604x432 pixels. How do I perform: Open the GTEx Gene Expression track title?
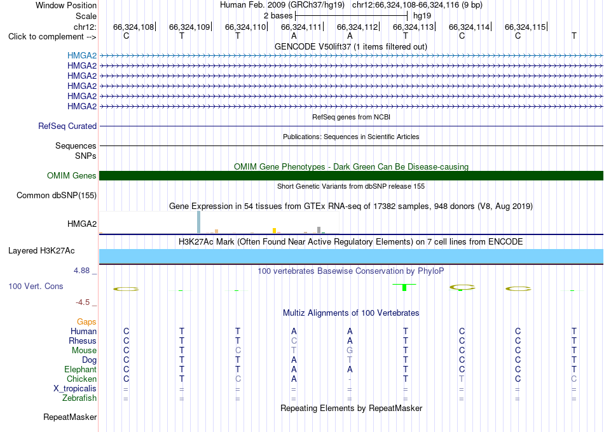[x=351, y=206]
